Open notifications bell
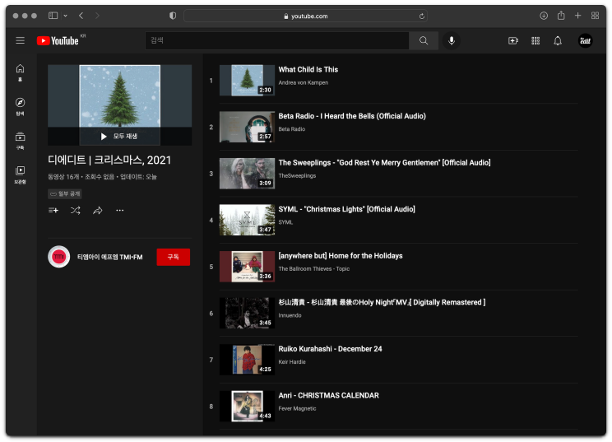This screenshot has height=442, width=612. [558, 40]
